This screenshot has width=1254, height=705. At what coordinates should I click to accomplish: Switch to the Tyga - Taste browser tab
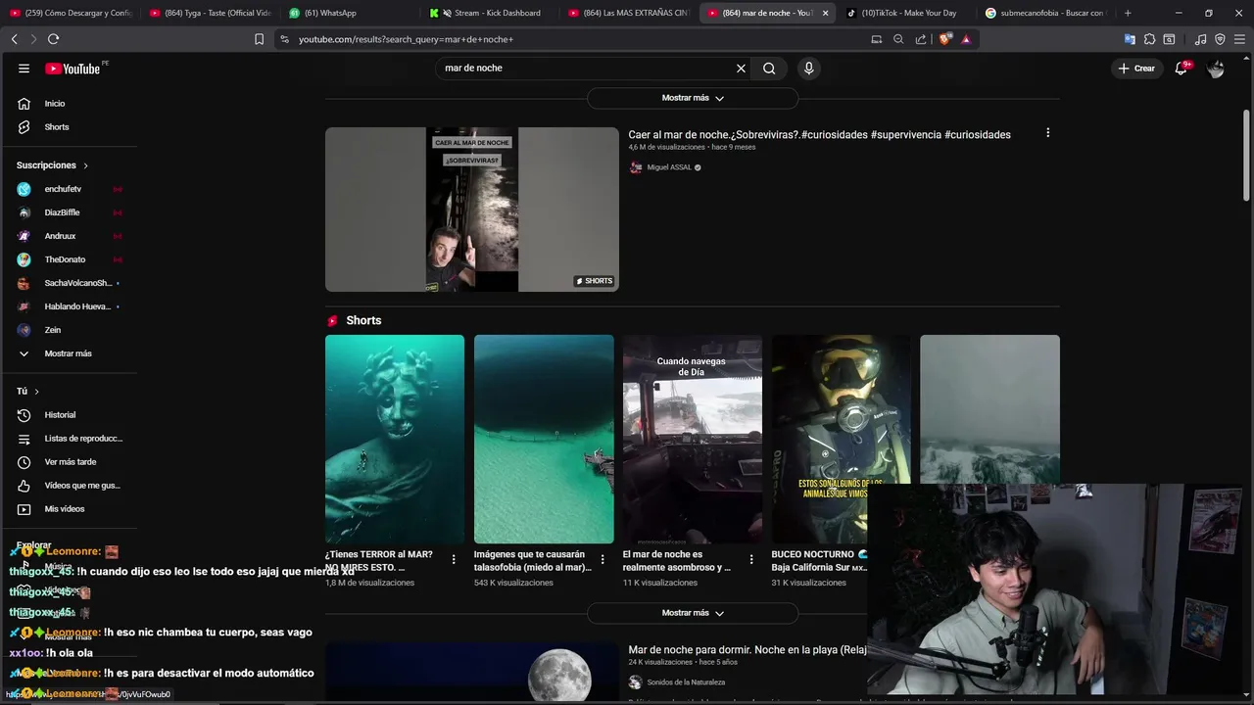pos(209,13)
